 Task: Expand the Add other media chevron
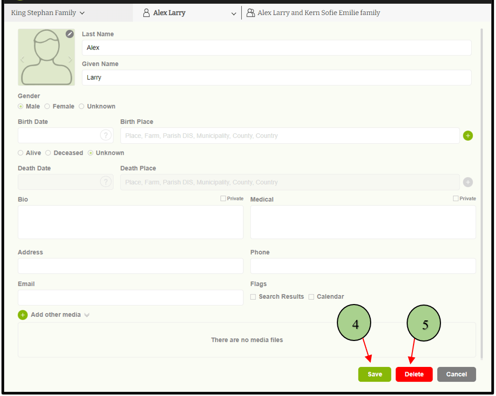pos(87,315)
